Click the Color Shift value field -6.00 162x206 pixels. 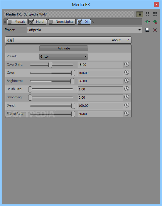pos(100,65)
